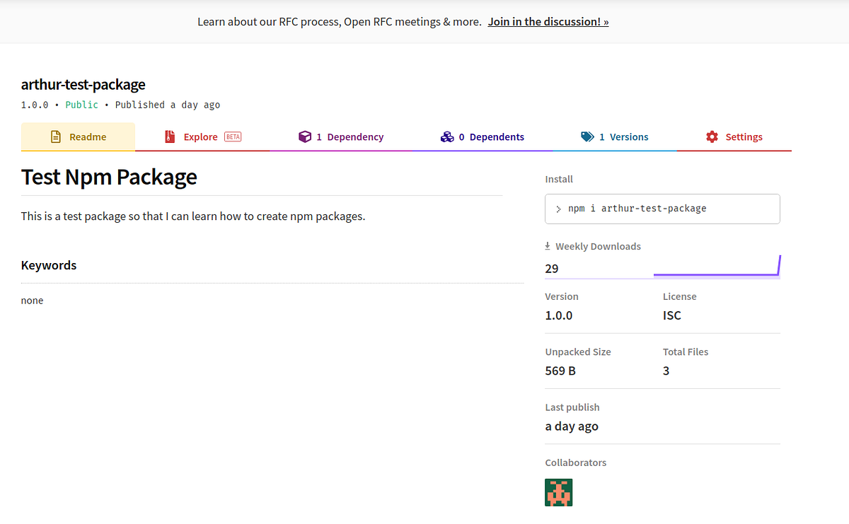849x524 pixels.
Task: Click the Collaborators label
Action: click(576, 462)
